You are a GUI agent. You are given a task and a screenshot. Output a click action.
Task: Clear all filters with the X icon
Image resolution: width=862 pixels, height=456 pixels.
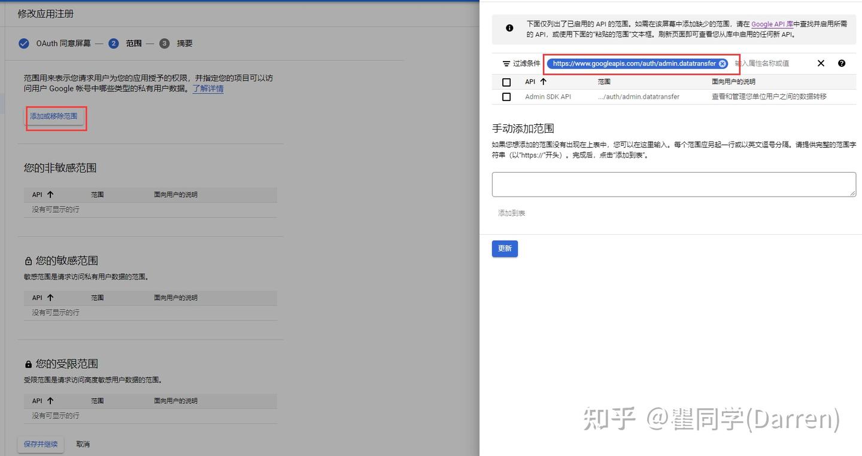tap(821, 63)
